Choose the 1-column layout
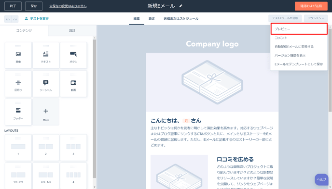 click(18, 148)
